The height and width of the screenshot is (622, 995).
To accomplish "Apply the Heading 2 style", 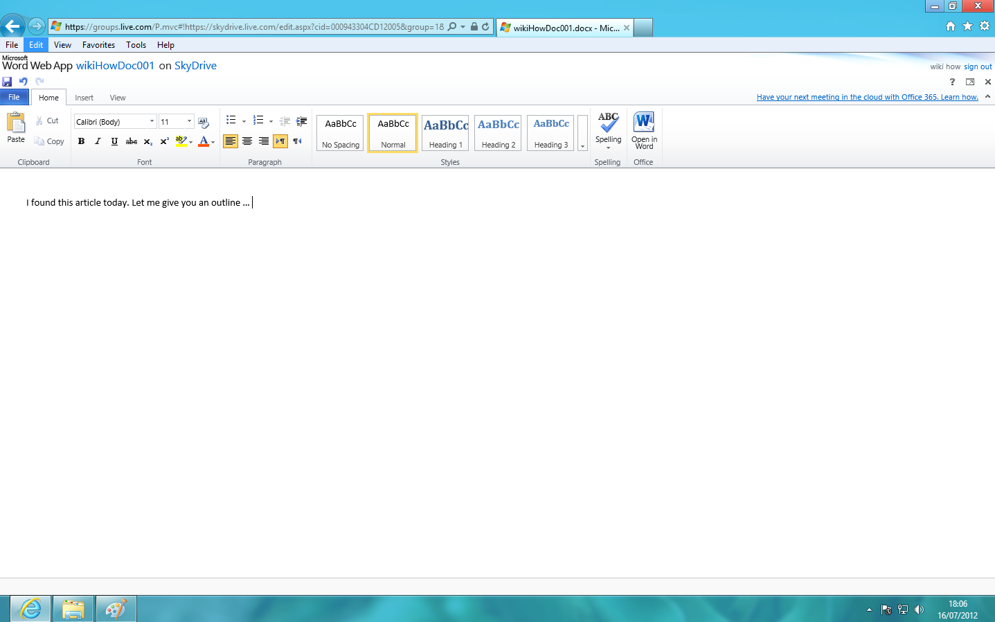I will tap(498, 133).
